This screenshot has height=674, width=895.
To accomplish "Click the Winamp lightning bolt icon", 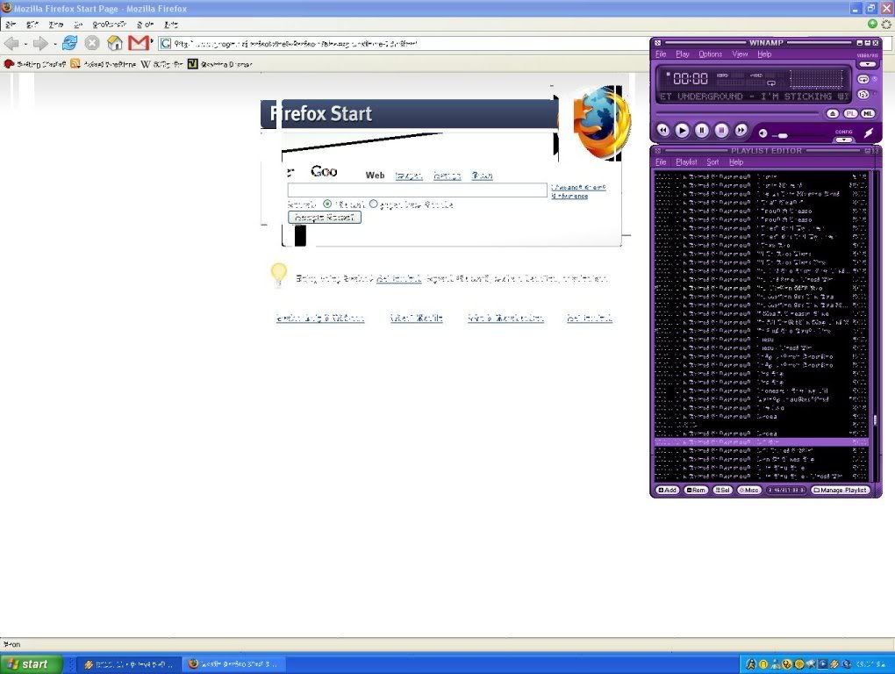I will coord(869,133).
